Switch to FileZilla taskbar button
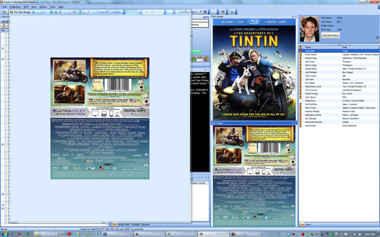The image size is (380, 237). (246, 234)
